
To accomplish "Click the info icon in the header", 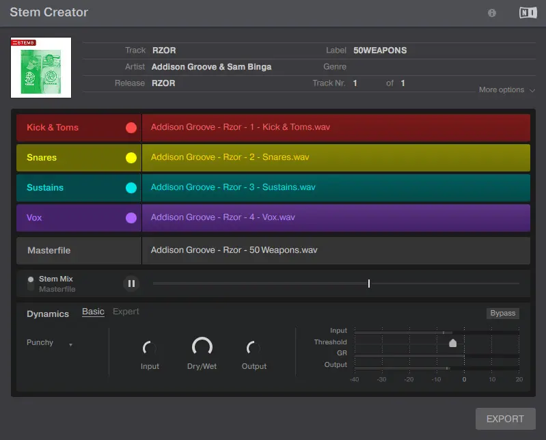I will pyautogui.click(x=492, y=13).
